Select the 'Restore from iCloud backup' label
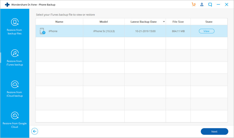Image resolution: width=234 pixels, height=138 pixels. (15, 94)
